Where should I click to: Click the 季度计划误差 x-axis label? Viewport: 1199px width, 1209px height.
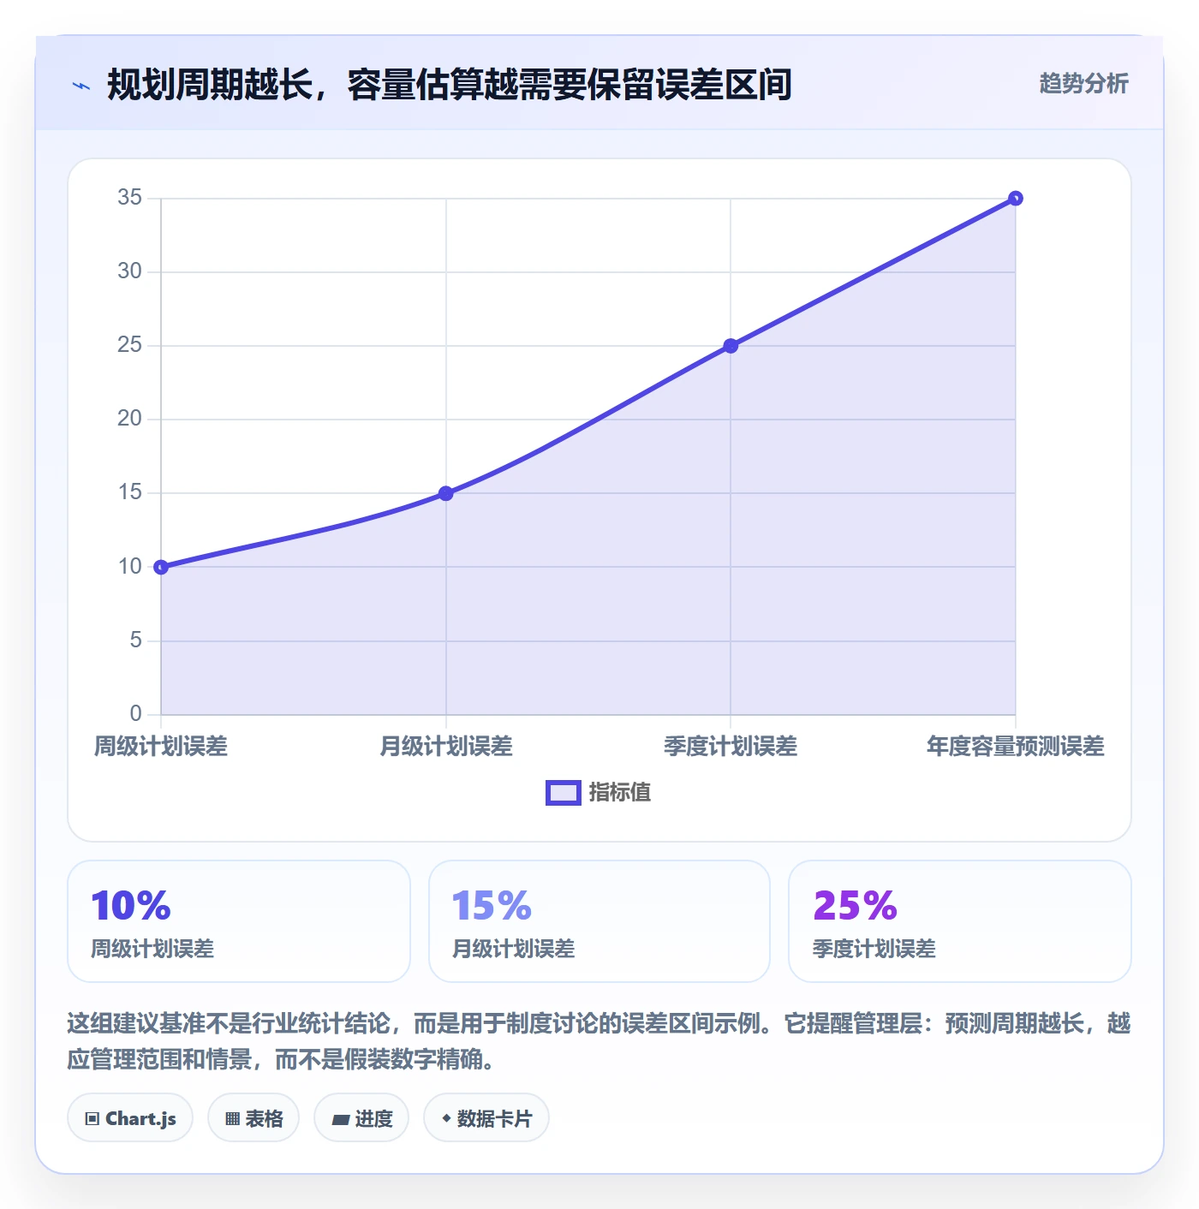pos(731,747)
